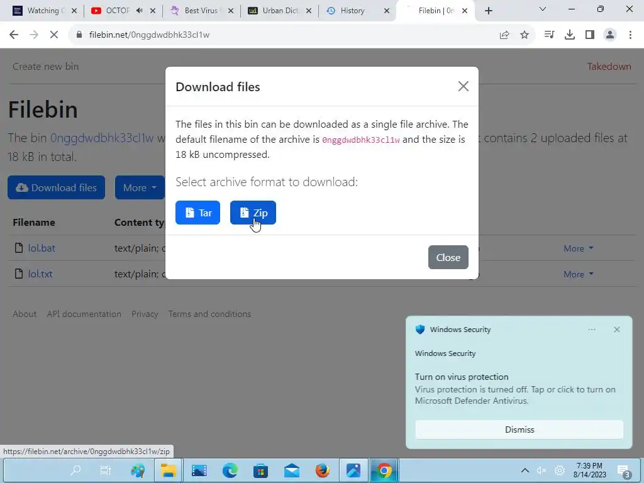Open notification options three dots

tap(591, 330)
